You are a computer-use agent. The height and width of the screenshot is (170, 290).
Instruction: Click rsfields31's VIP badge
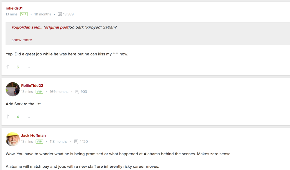[x=24, y=14]
